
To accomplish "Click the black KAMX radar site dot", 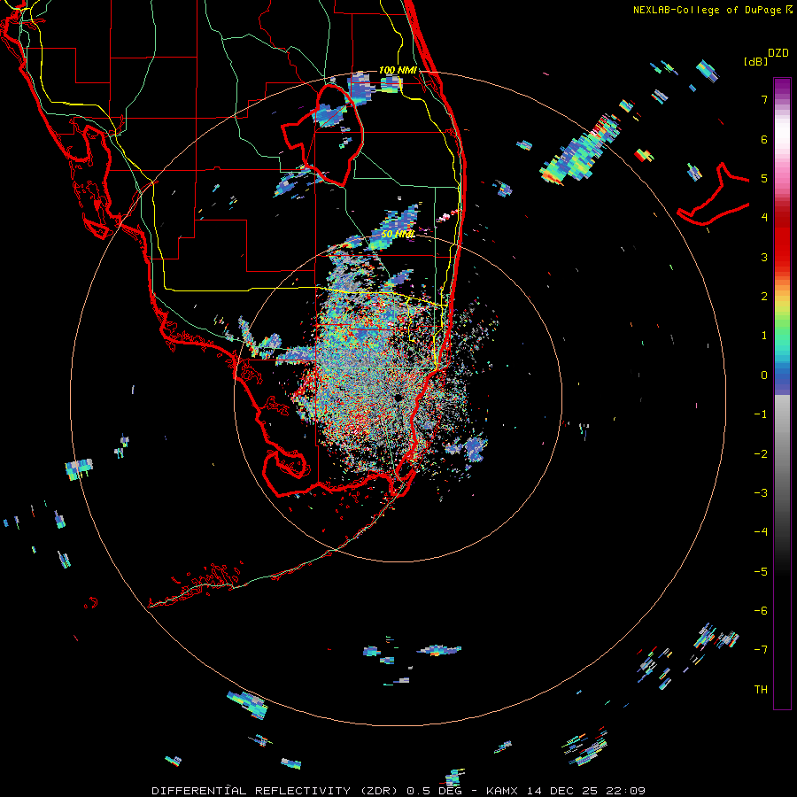I will pos(398,398).
